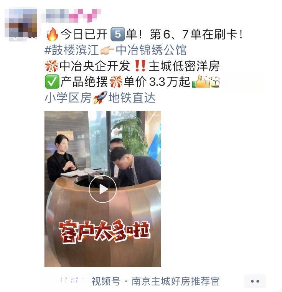Click the green checkmark emoji
282x292 pixels.
52,82
